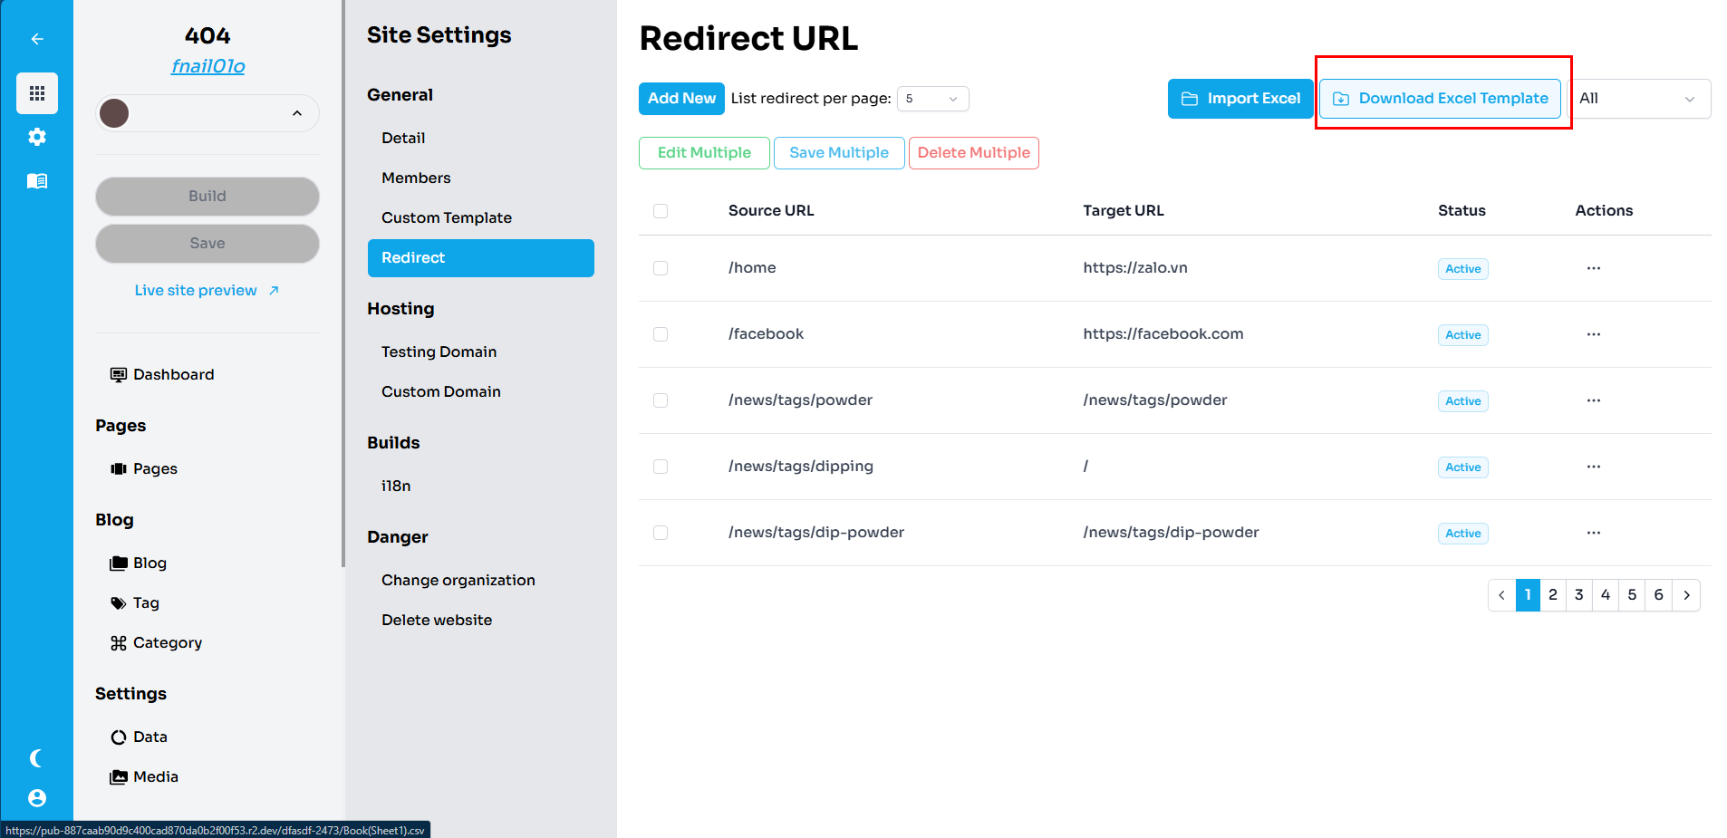This screenshot has width=1727, height=838.
Task: Click the brown avatar color circle
Action: [x=114, y=113]
